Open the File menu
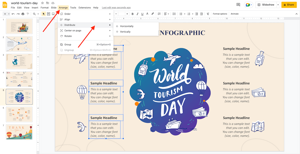This screenshot has width=300, height=154. point(13,8)
